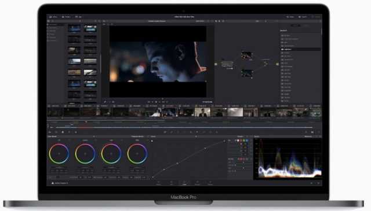Open the Color Wheels palette icon

[63, 132]
